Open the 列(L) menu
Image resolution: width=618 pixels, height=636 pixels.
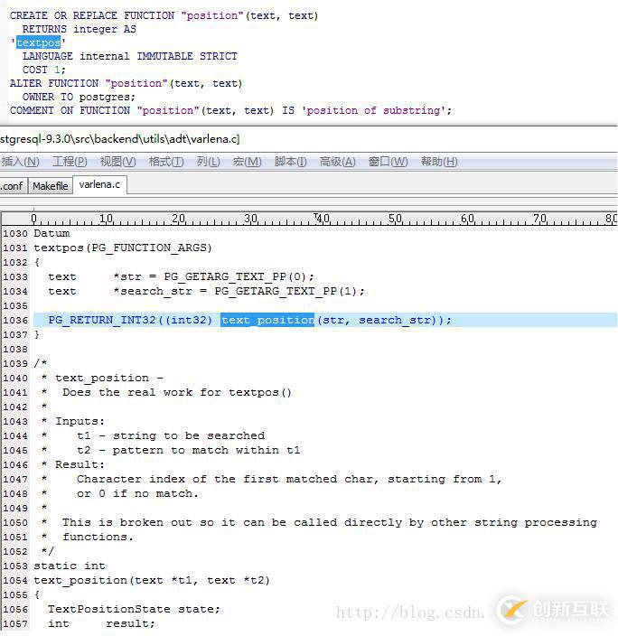tap(208, 162)
